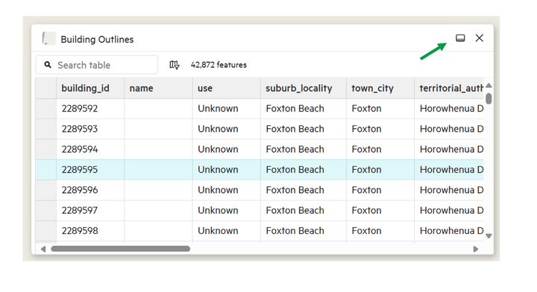This screenshot has width=537, height=292.
Task: Click the map filter icon beside feature count
Action: click(175, 65)
